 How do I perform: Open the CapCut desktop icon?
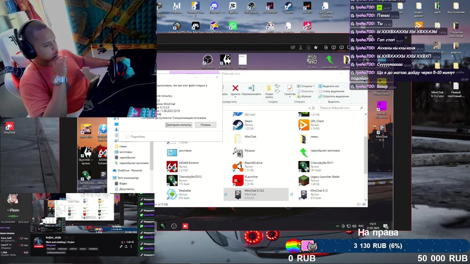pyautogui.click(x=233, y=8)
